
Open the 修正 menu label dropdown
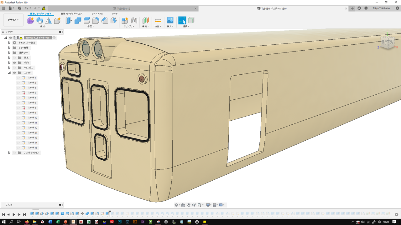click(91, 27)
